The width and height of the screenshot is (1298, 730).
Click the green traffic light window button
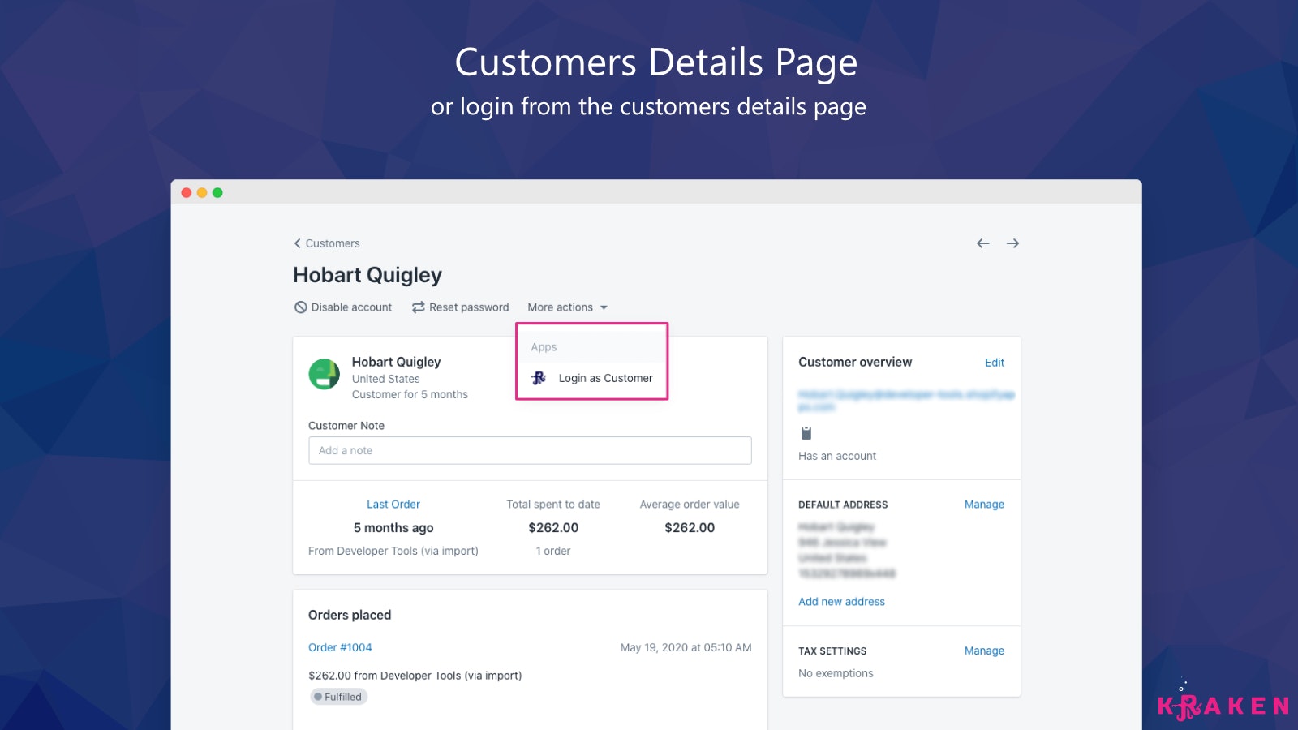click(217, 192)
